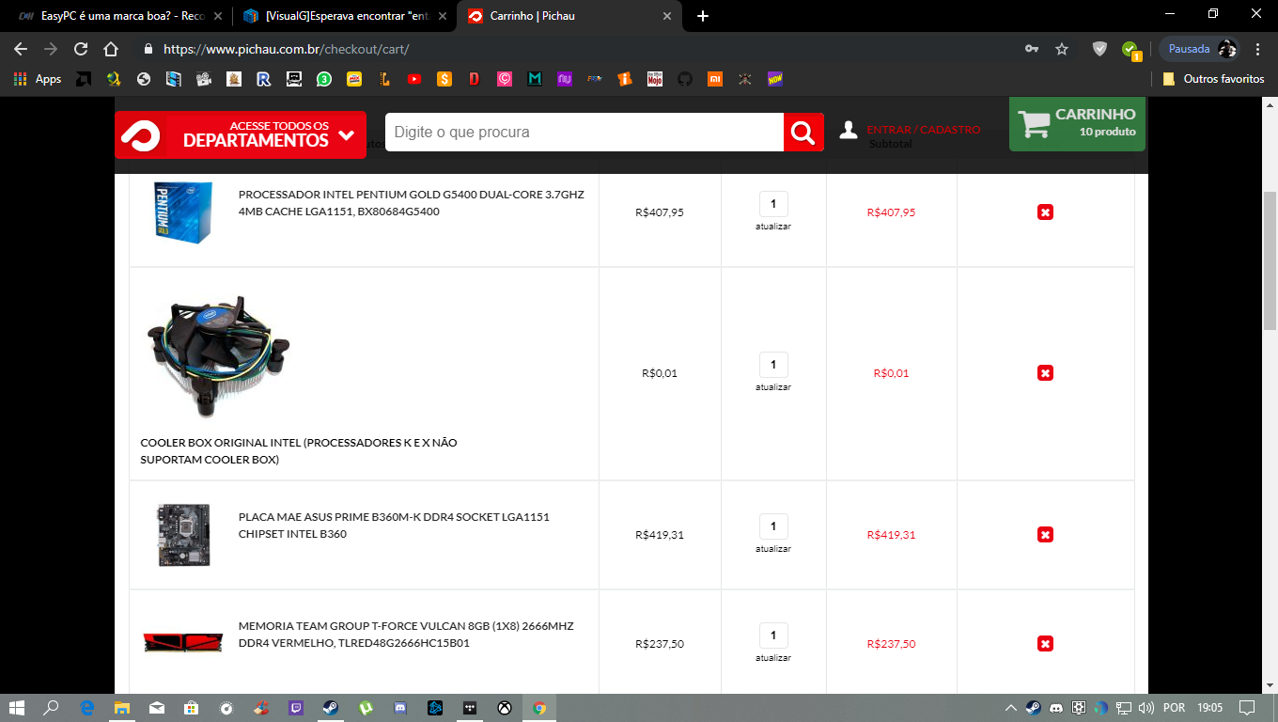Open the green Carrinho cart button
Image resolution: width=1278 pixels, height=722 pixels.
tap(1078, 123)
